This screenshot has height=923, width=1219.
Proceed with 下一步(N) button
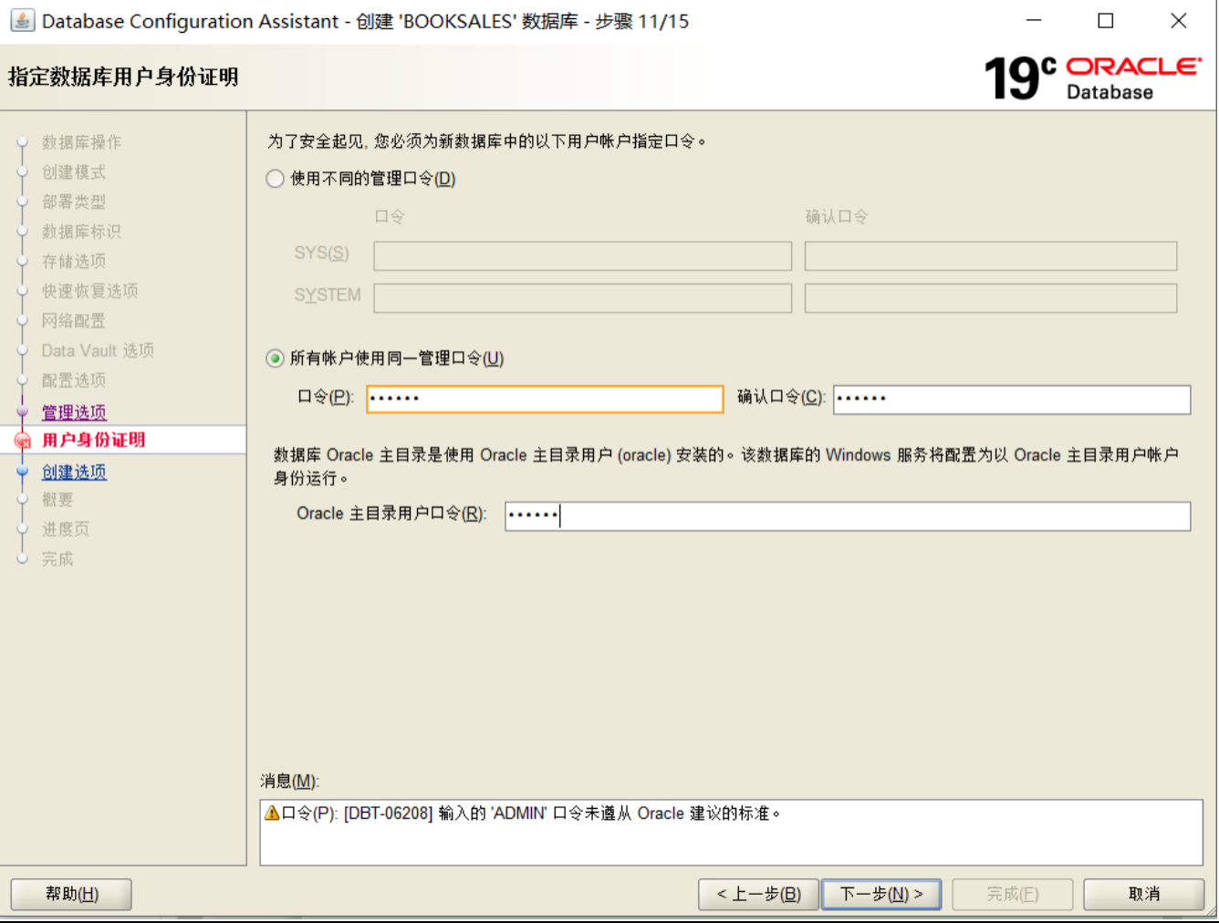pos(882,894)
